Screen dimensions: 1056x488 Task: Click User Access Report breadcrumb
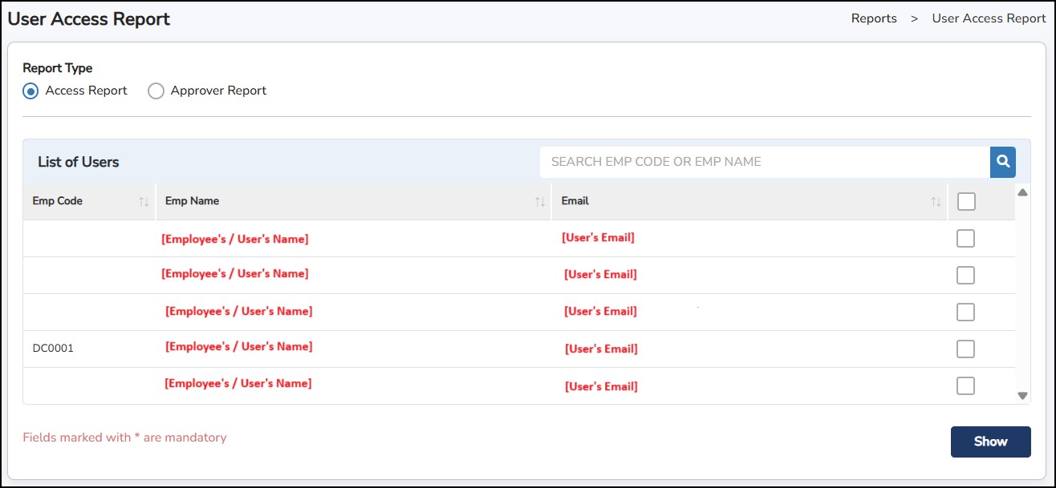pyautogui.click(x=989, y=18)
